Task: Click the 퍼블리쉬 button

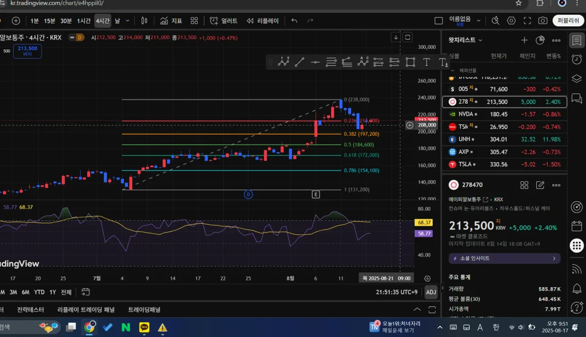Action: pos(568,21)
